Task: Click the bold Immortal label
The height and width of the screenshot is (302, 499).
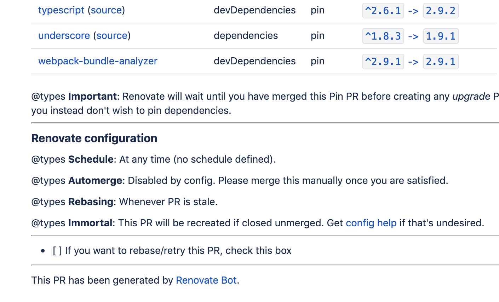Action: pyautogui.click(x=90, y=223)
